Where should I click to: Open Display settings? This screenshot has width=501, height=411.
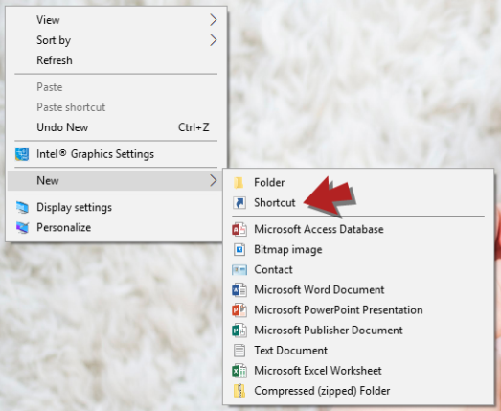115,207
